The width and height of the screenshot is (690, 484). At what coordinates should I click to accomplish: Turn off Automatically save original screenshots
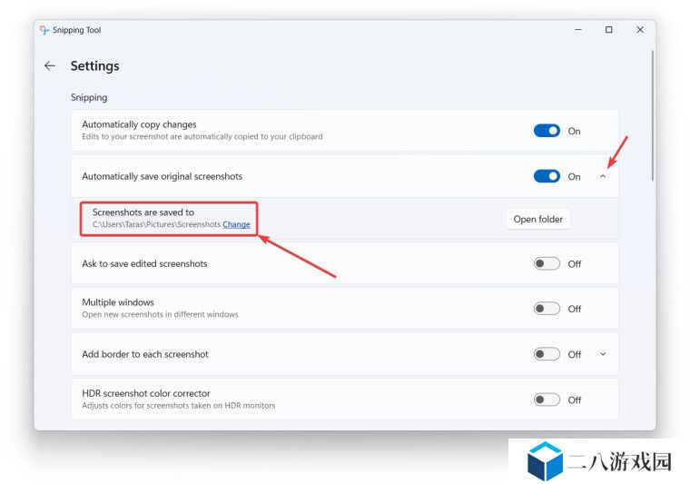click(x=547, y=176)
